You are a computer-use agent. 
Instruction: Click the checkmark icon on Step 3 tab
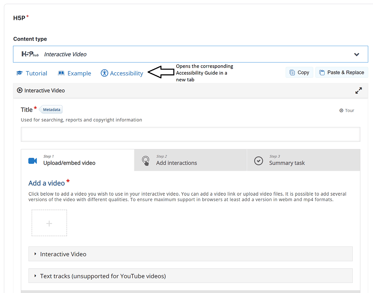click(258, 160)
